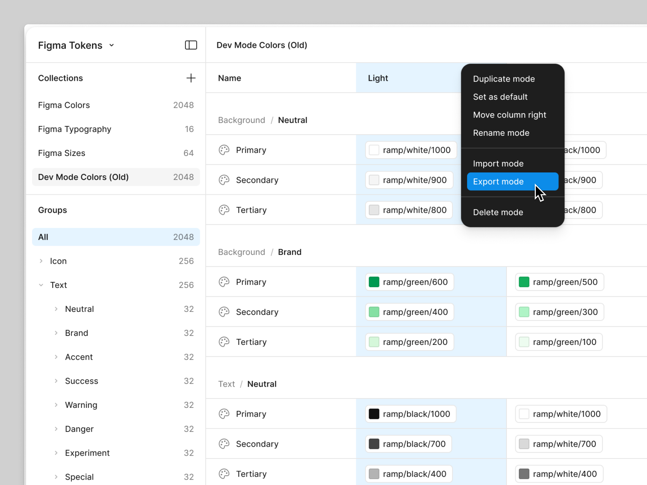Expand the Icon group

coord(41,261)
